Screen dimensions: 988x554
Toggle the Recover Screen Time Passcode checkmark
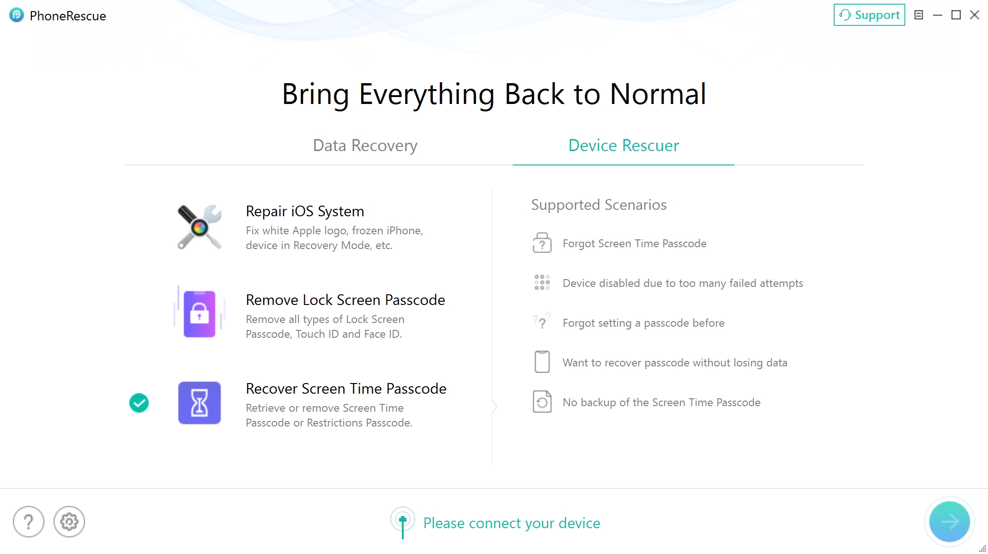[x=139, y=402]
